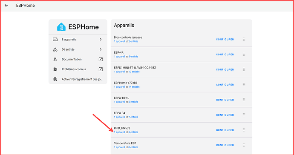This screenshot has width=294, height=155.
Task: Open '1 appareil' link under ESPX-B4
Action: click(119, 117)
